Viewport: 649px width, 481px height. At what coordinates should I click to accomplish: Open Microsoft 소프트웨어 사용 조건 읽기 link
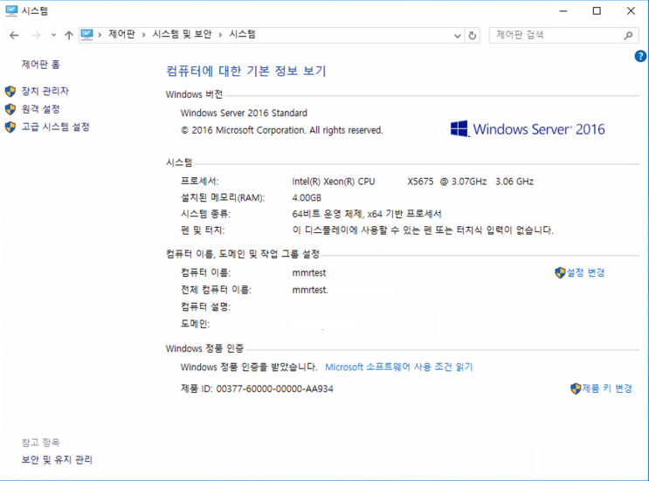[398, 368]
